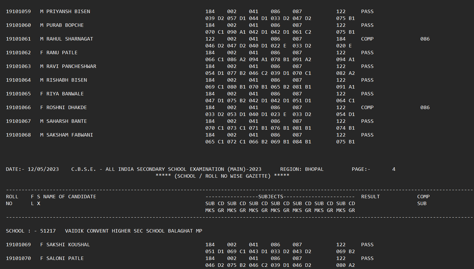Click candidate name ROSHNI DHAKDE
474x269 pixels.
(67, 108)
